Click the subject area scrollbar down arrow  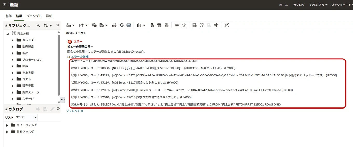tap(59, 103)
